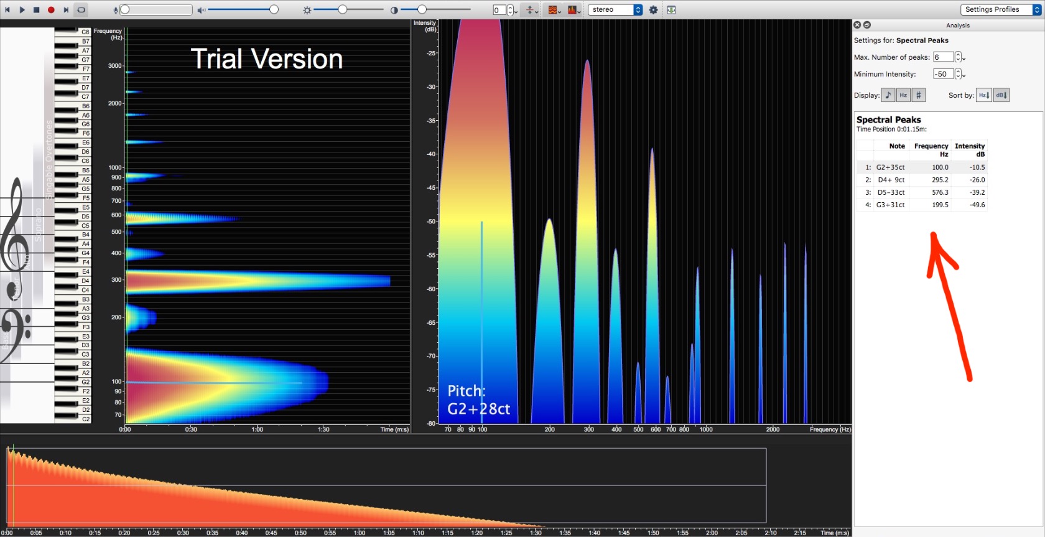Image resolution: width=1045 pixels, height=537 pixels.
Task: Close the Analysis panel
Action: coord(857,25)
